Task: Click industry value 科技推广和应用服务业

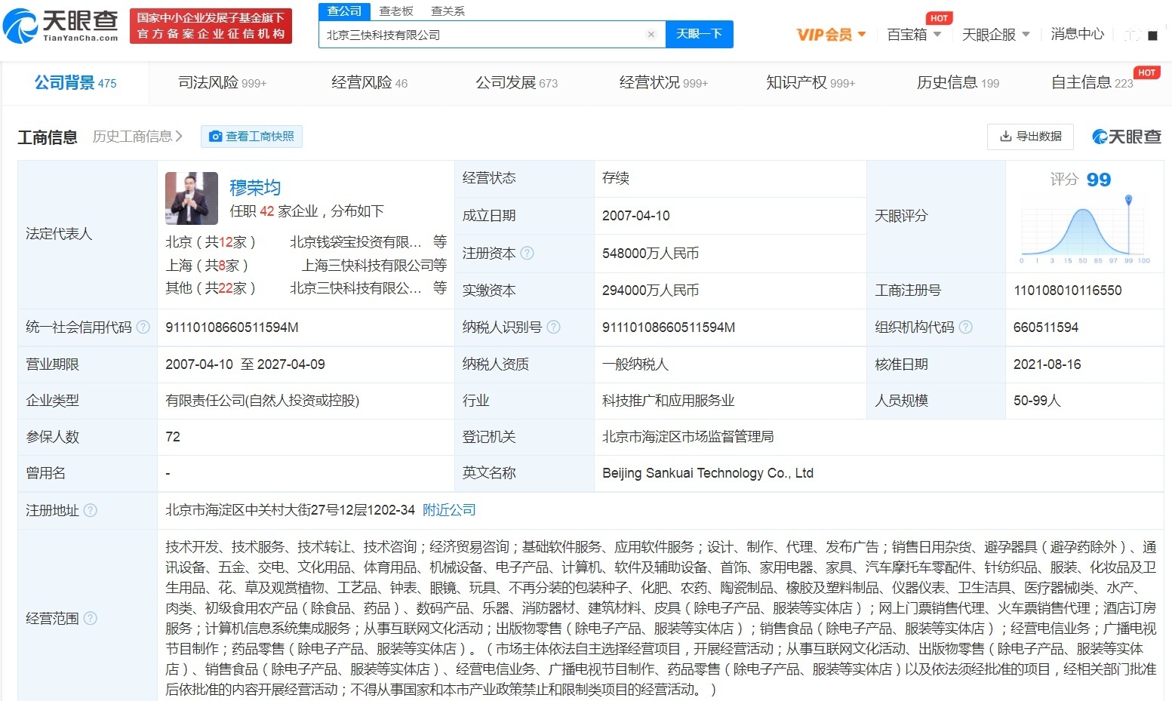Action: point(668,401)
